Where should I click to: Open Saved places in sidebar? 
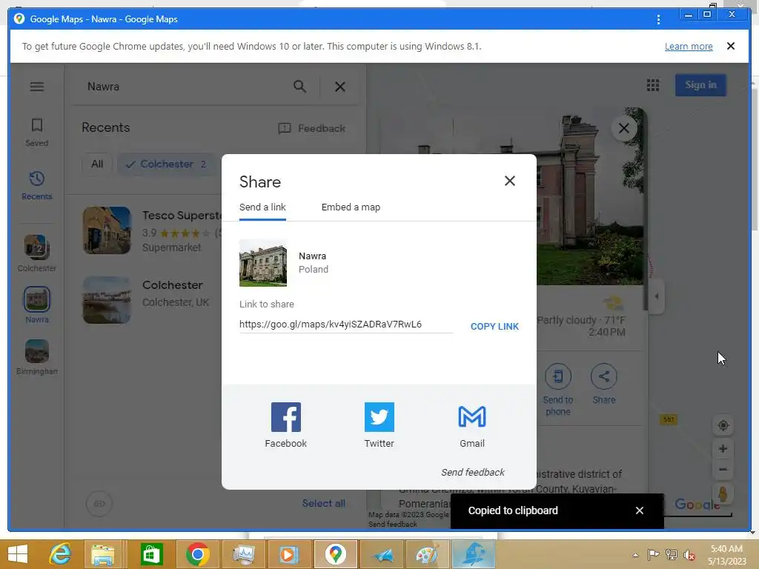37,132
